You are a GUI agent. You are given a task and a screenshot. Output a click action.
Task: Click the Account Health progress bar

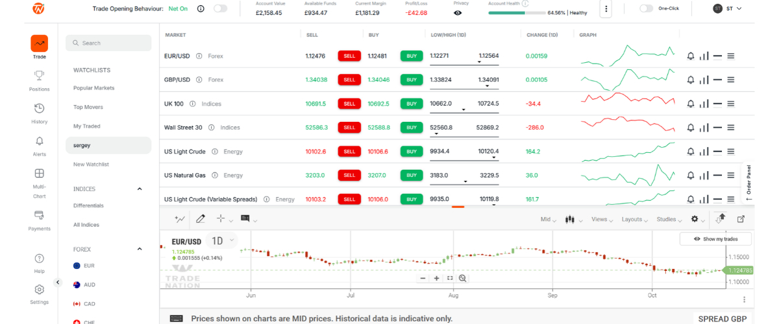[x=517, y=12]
